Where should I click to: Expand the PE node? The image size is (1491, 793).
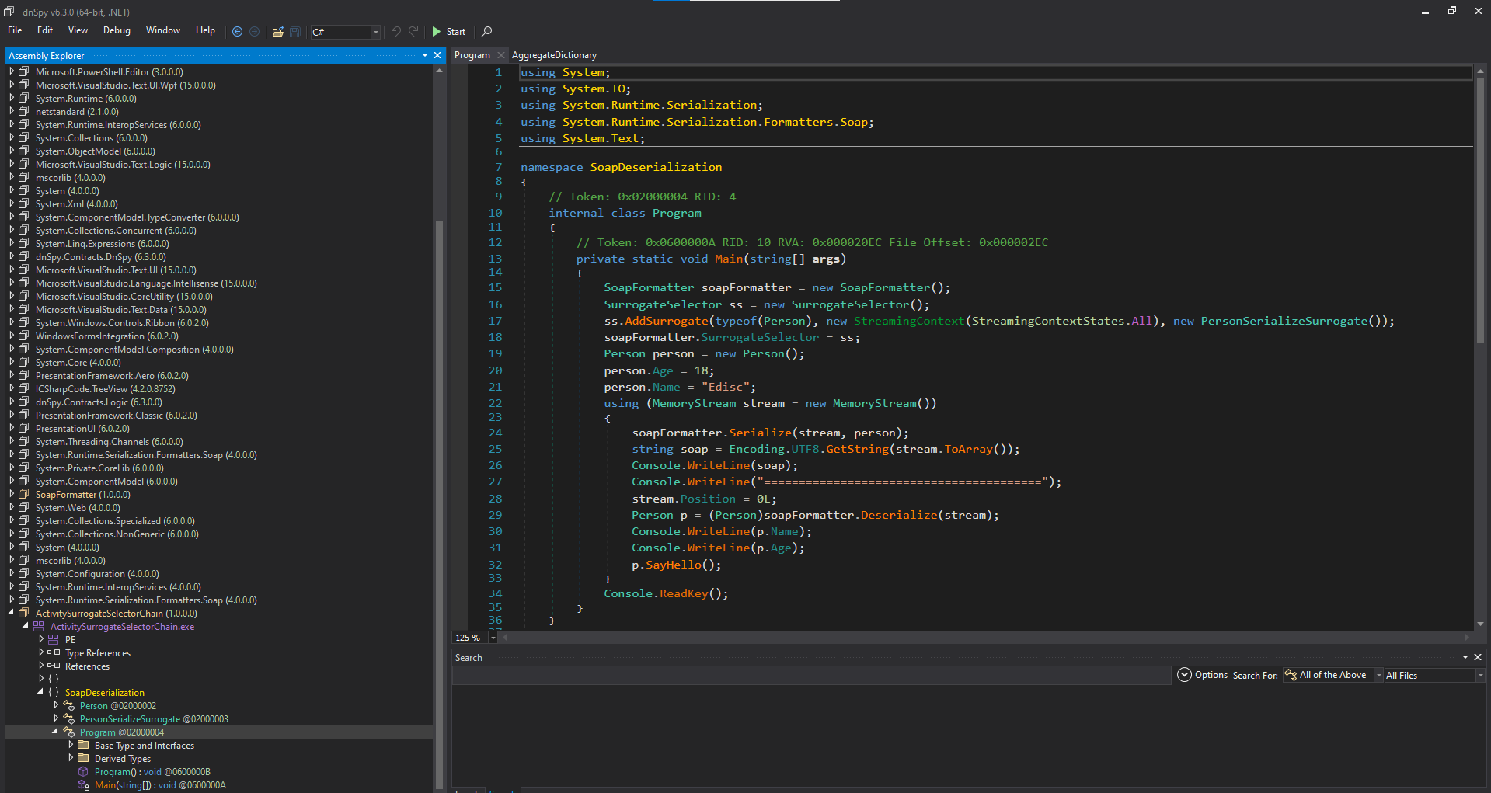coord(41,640)
